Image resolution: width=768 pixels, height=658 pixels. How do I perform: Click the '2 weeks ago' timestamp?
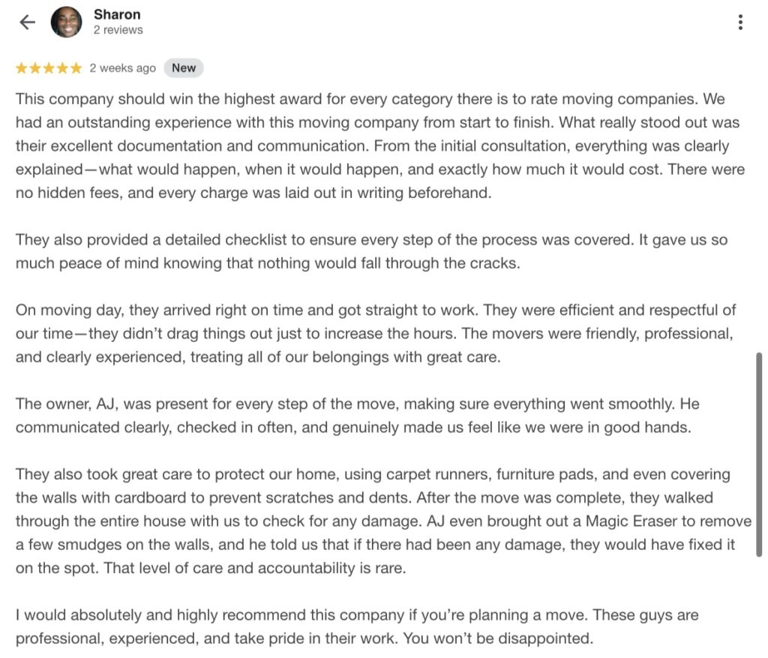[122, 68]
